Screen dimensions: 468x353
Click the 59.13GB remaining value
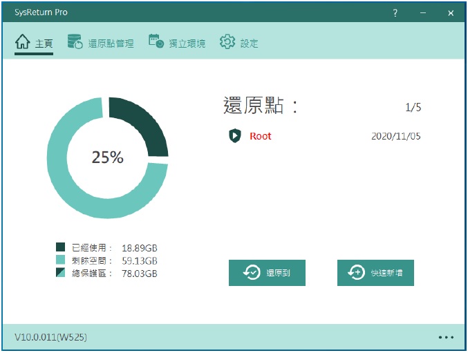click(x=140, y=261)
